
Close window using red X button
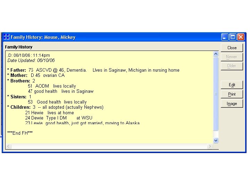tap(241, 37)
